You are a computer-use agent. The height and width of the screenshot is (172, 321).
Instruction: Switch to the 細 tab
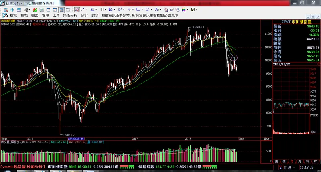tap(276, 161)
